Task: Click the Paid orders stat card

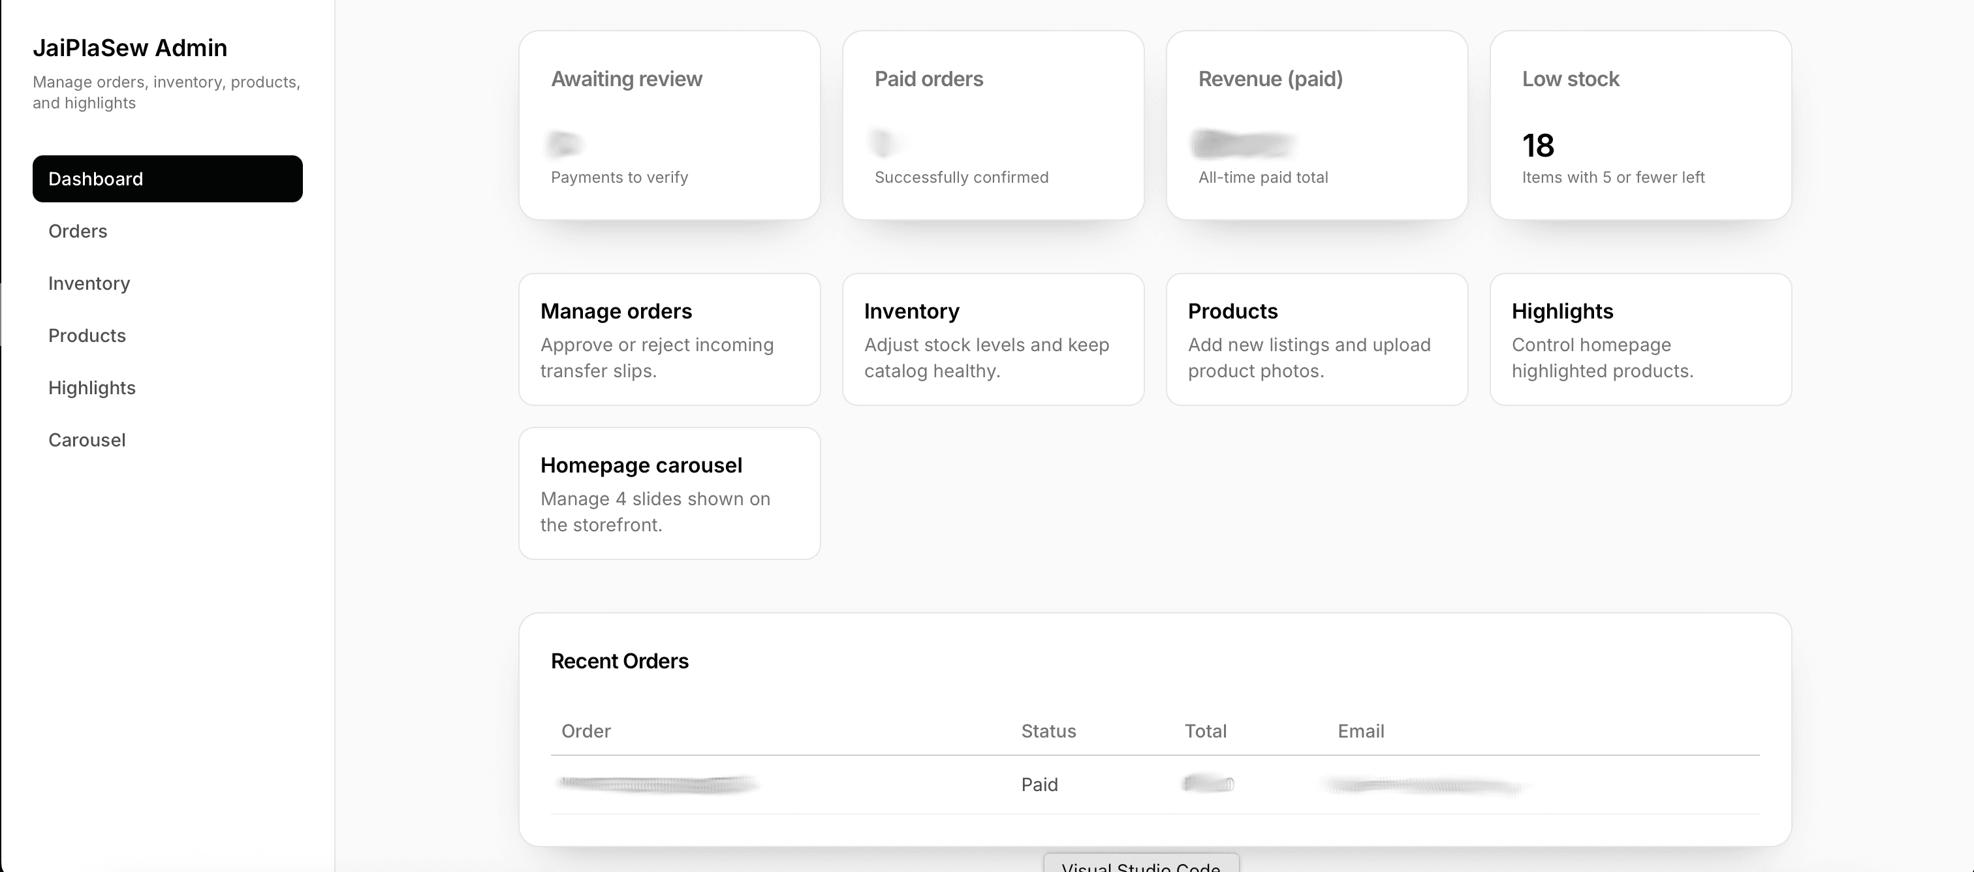Action: point(993,125)
